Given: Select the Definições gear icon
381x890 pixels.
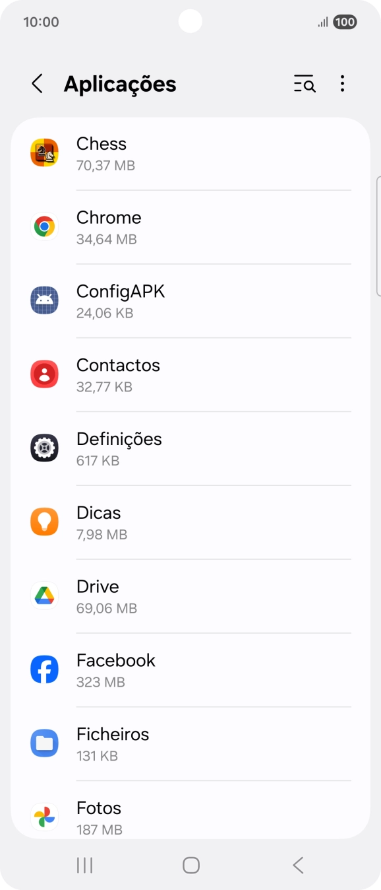Looking at the screenshot, I should coord(44,448).
